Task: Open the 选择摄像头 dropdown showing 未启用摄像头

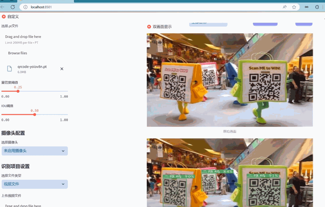Action: coord(35,151)
